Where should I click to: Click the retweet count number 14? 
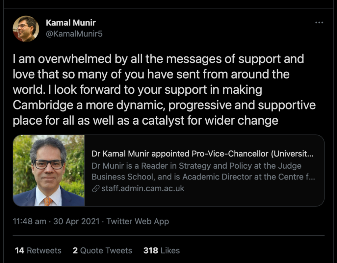tap(19, 251)
